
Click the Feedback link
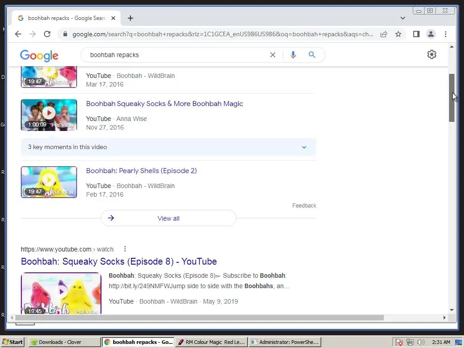(304, 206)
